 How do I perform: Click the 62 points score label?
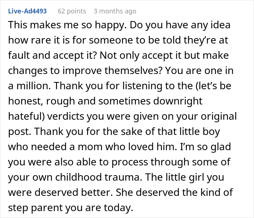click(72, 11)
